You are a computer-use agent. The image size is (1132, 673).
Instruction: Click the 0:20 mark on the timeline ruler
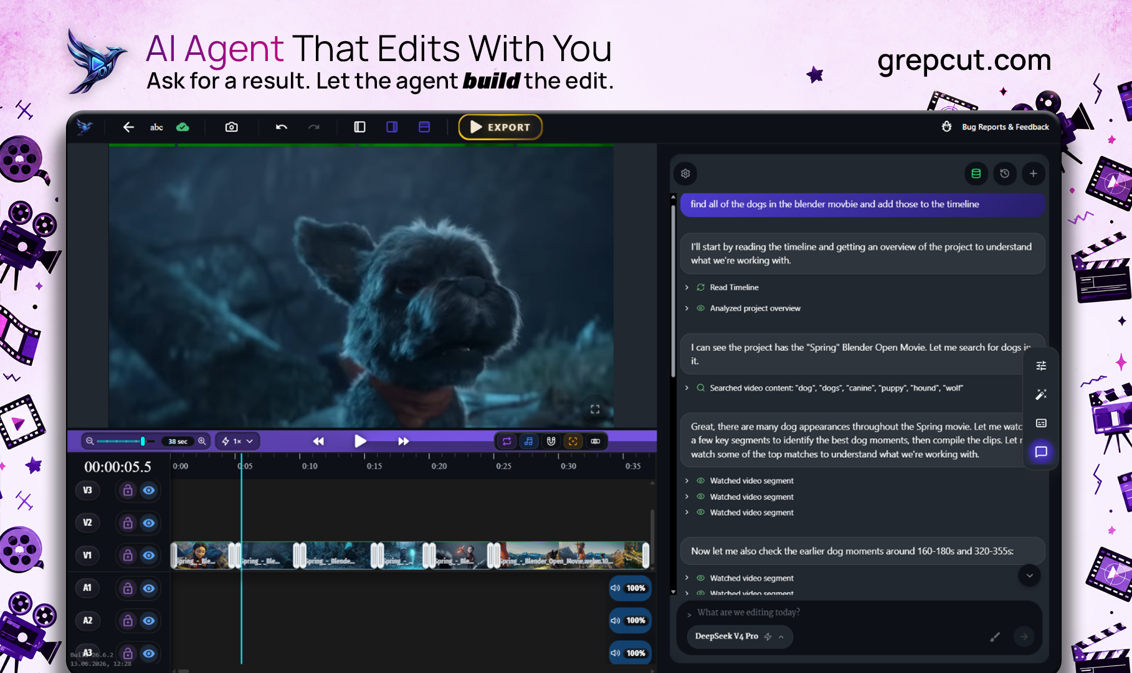pyautogui.click(x=439, y=466)
